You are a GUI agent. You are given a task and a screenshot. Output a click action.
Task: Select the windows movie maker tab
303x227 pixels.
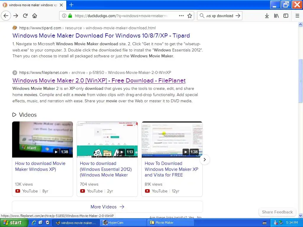33,5
